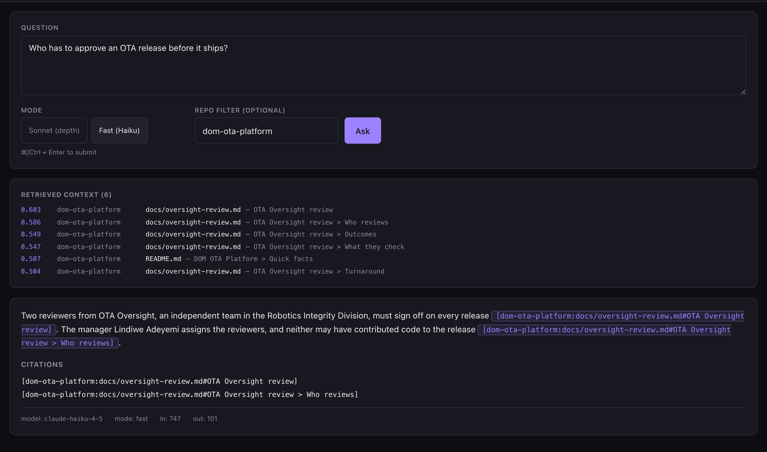
Task: Click the ⌘/Ctrl + Enter to submit hint
Action: (59, 152)
